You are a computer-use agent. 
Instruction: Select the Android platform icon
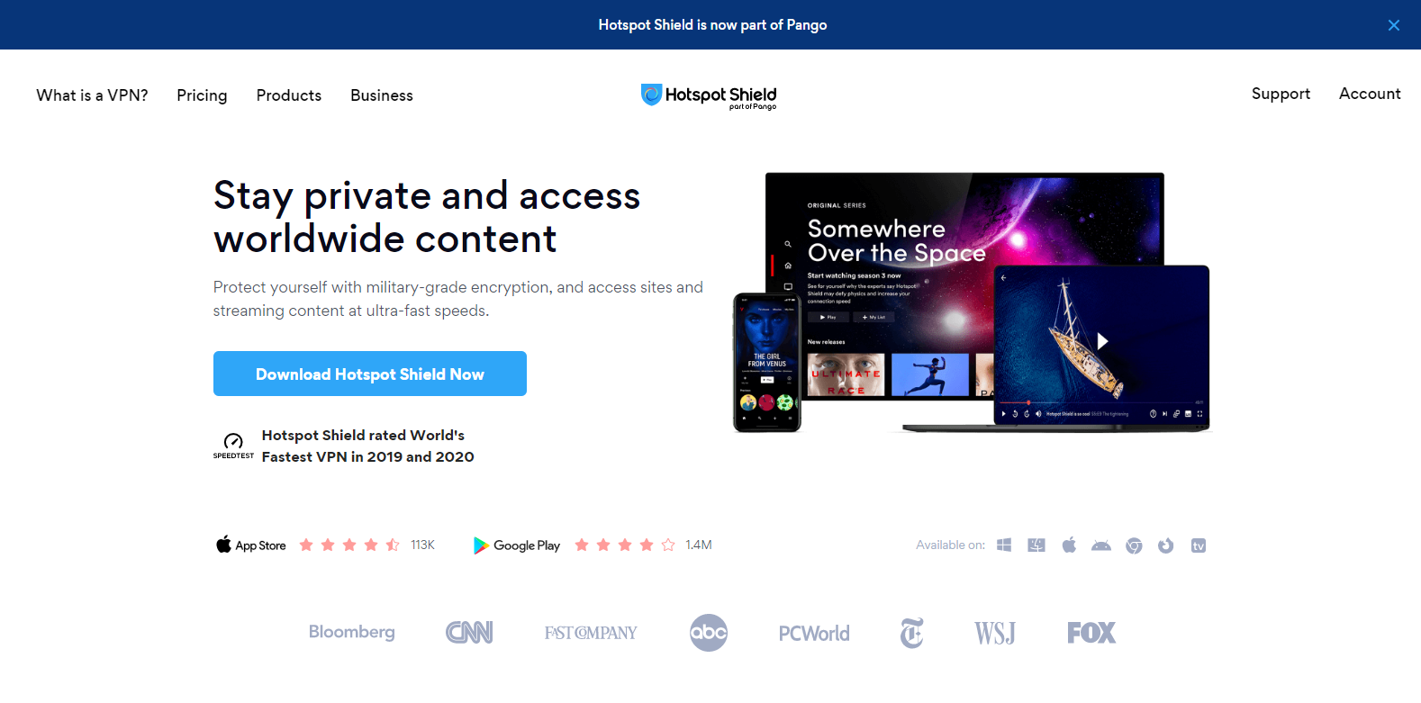coord(1101,545)
